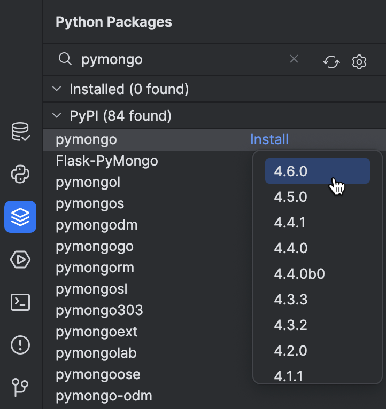Collapse the PyPI (84 found) section

click(57, 115)
